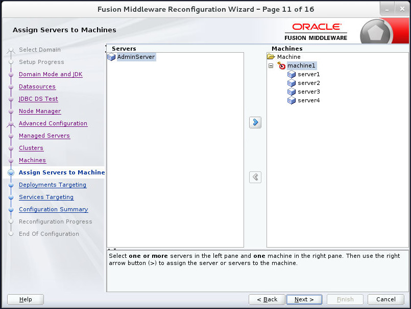Unassign server with left arrow button
This screenshot has width=411, height=309.
pyautogui.click(x=255, y=177)
